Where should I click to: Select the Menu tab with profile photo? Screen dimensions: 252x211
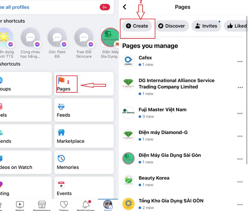tap(108, 205)
